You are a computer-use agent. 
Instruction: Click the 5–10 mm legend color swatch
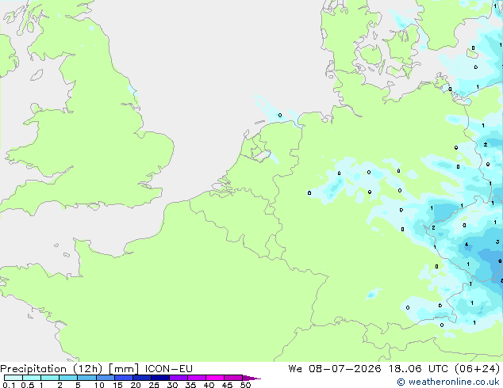[x=86, y=378]
